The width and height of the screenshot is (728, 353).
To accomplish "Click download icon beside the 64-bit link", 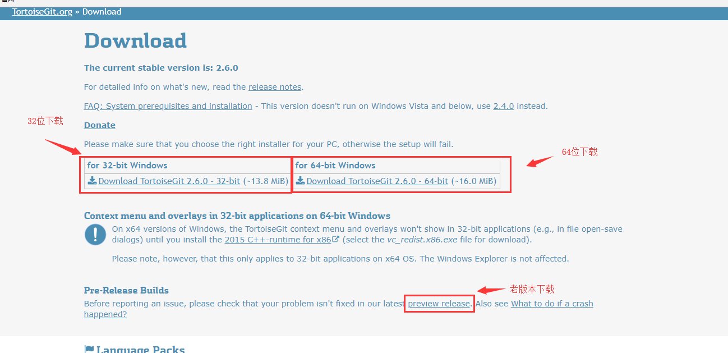I will pyautogui.click(x=301, y=181).
